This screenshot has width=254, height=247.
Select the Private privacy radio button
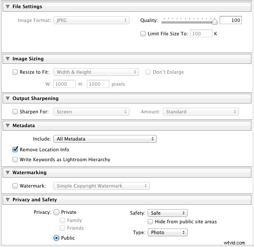click(x=56, y=212)
